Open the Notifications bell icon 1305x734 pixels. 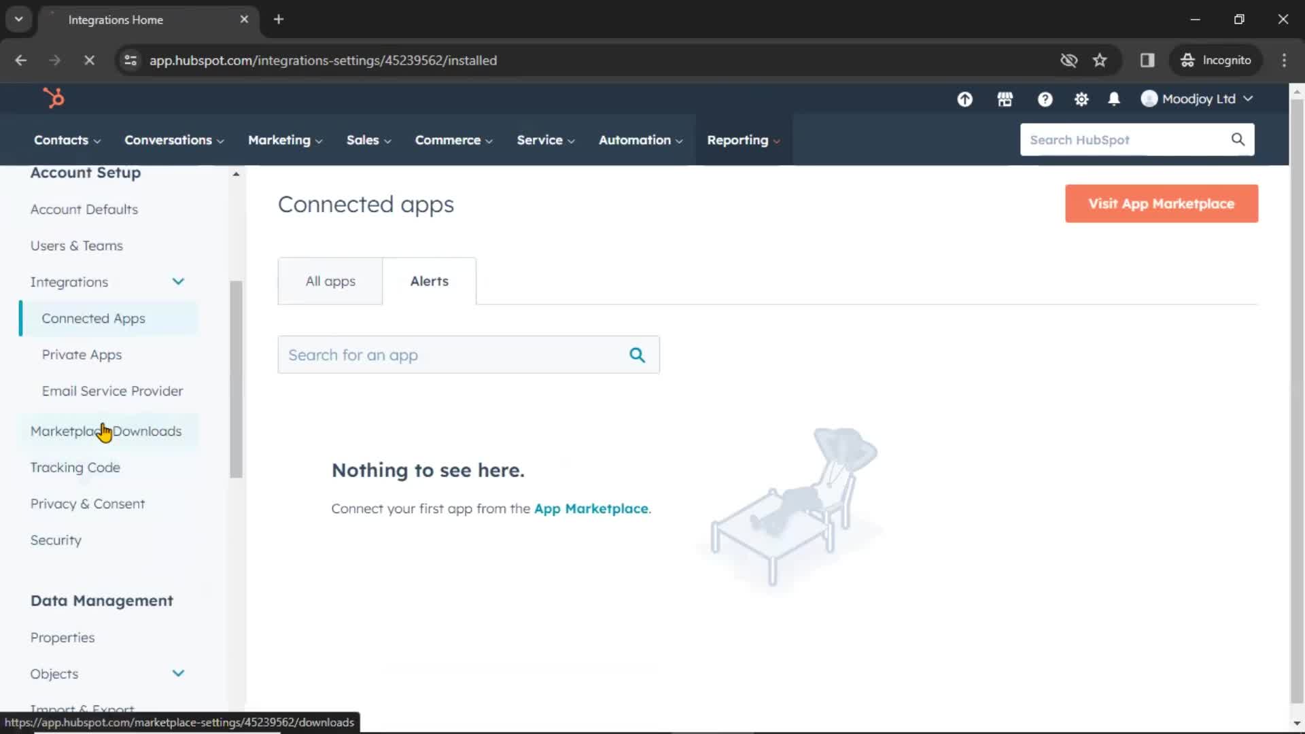[x=1114, y=99]
